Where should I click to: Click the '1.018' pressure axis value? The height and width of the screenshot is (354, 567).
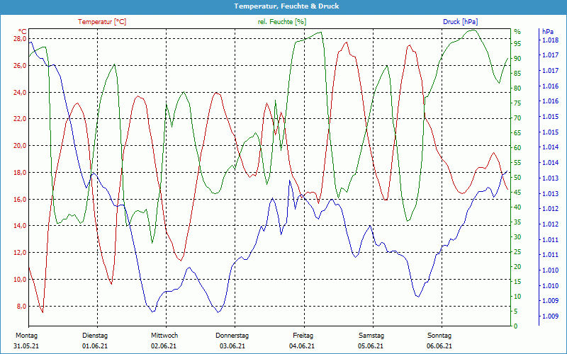(550, 40)
